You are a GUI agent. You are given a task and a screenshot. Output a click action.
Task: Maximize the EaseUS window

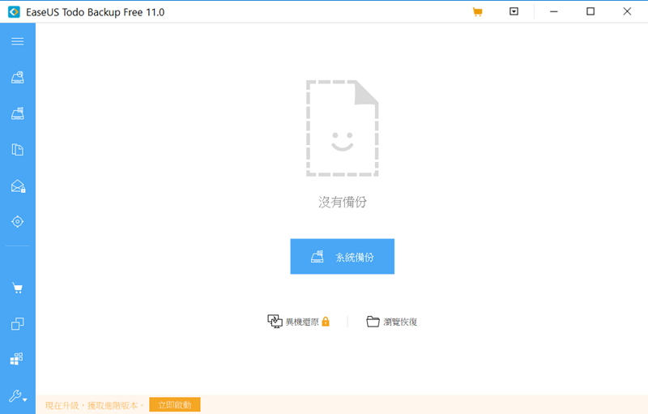pos(590,11)
